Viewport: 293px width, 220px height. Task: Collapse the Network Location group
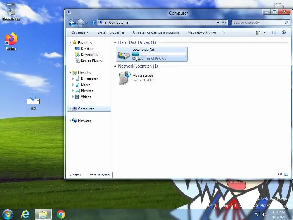click(116, 66)
